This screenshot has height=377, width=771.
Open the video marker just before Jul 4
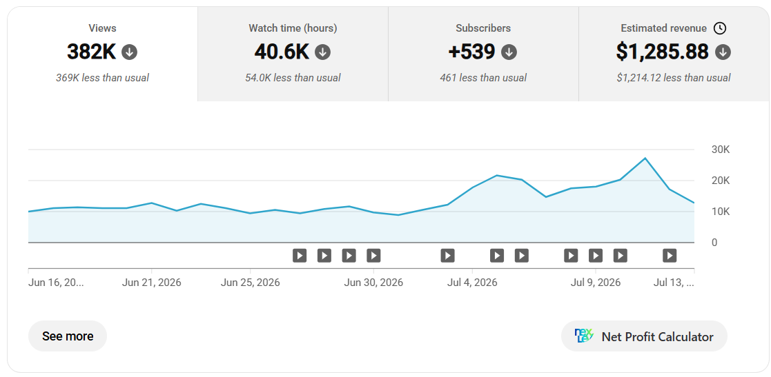(447, 255)
